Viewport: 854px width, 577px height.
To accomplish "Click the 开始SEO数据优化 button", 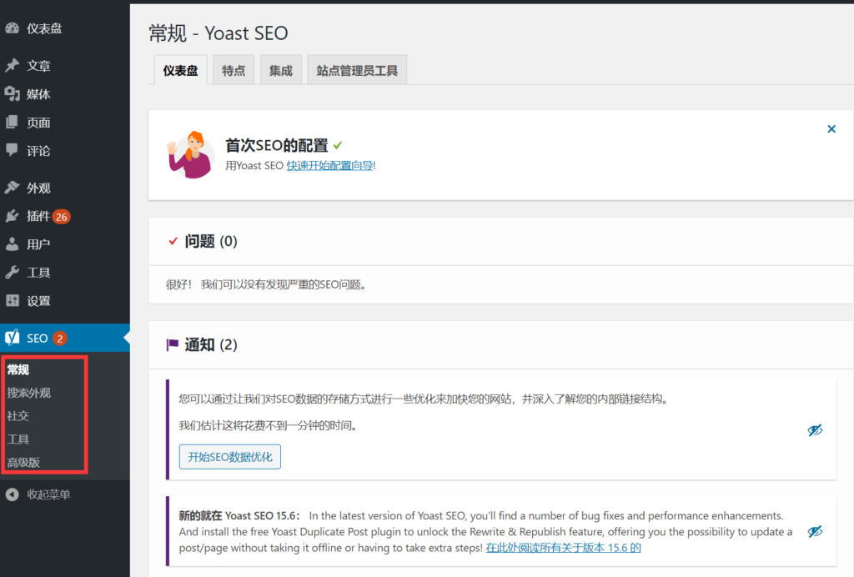I will click(230, 457).
